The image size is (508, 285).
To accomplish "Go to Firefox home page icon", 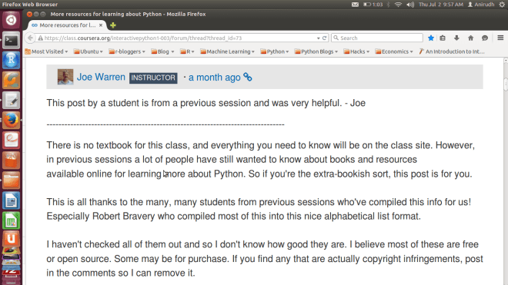I will (x=471, y=38).
